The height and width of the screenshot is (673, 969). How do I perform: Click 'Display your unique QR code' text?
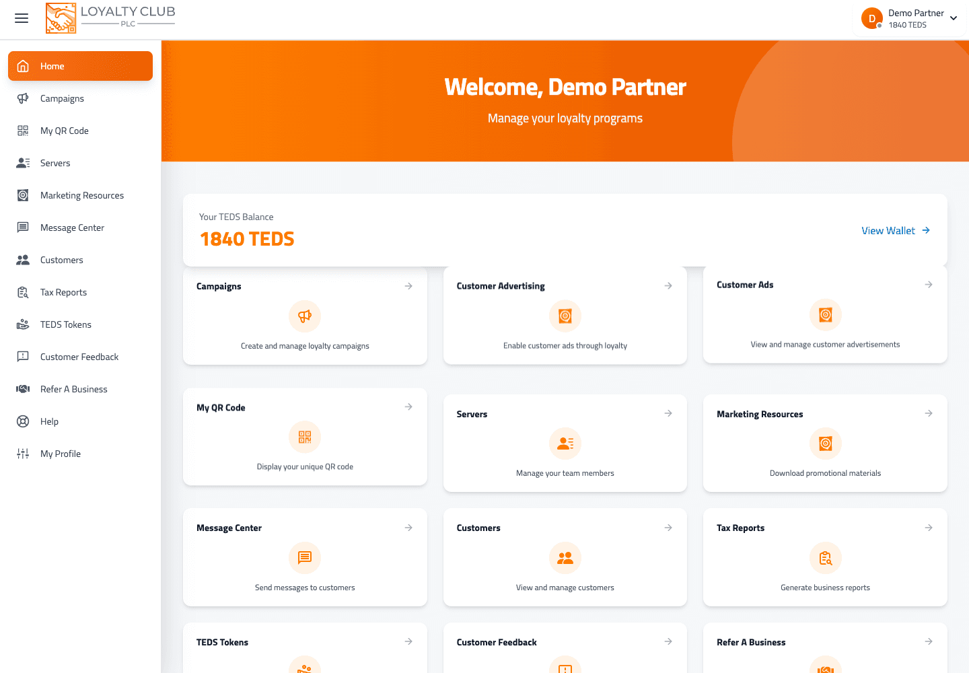pos(305,466)
